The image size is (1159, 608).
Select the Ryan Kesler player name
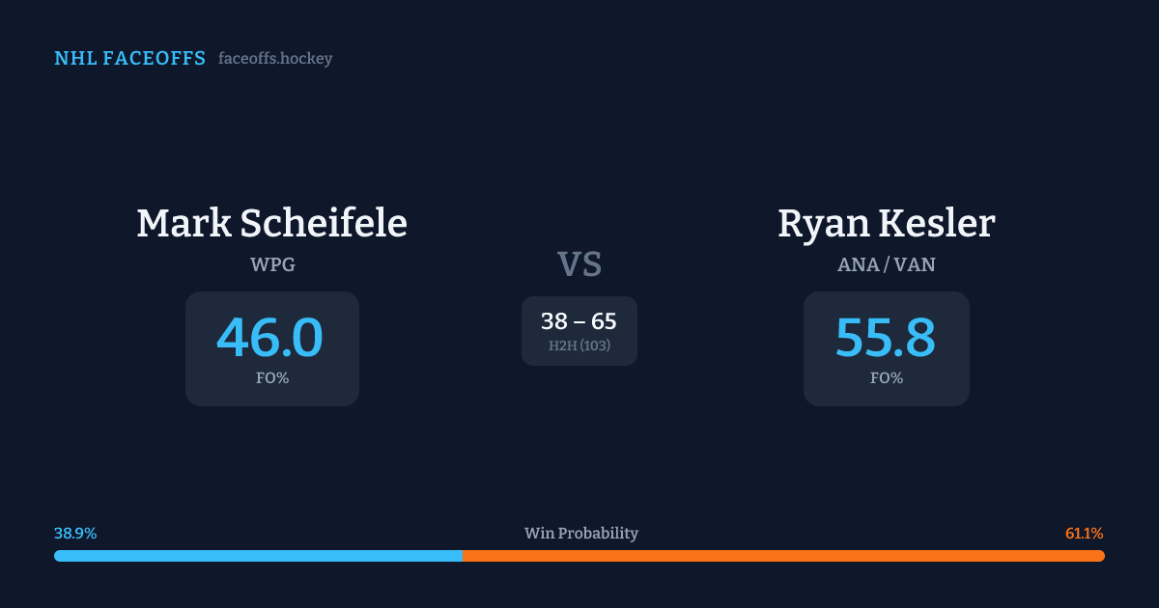(886, 223)
